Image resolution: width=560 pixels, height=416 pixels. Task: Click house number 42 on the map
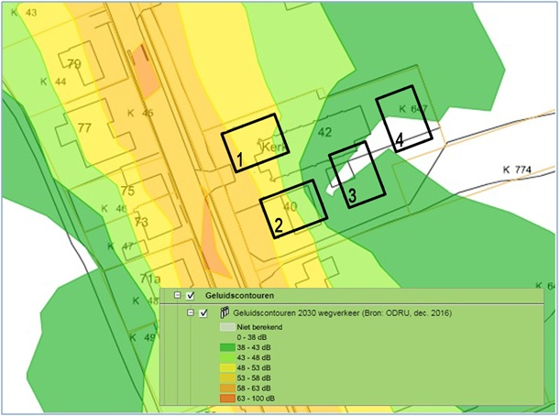pos(324,132)
